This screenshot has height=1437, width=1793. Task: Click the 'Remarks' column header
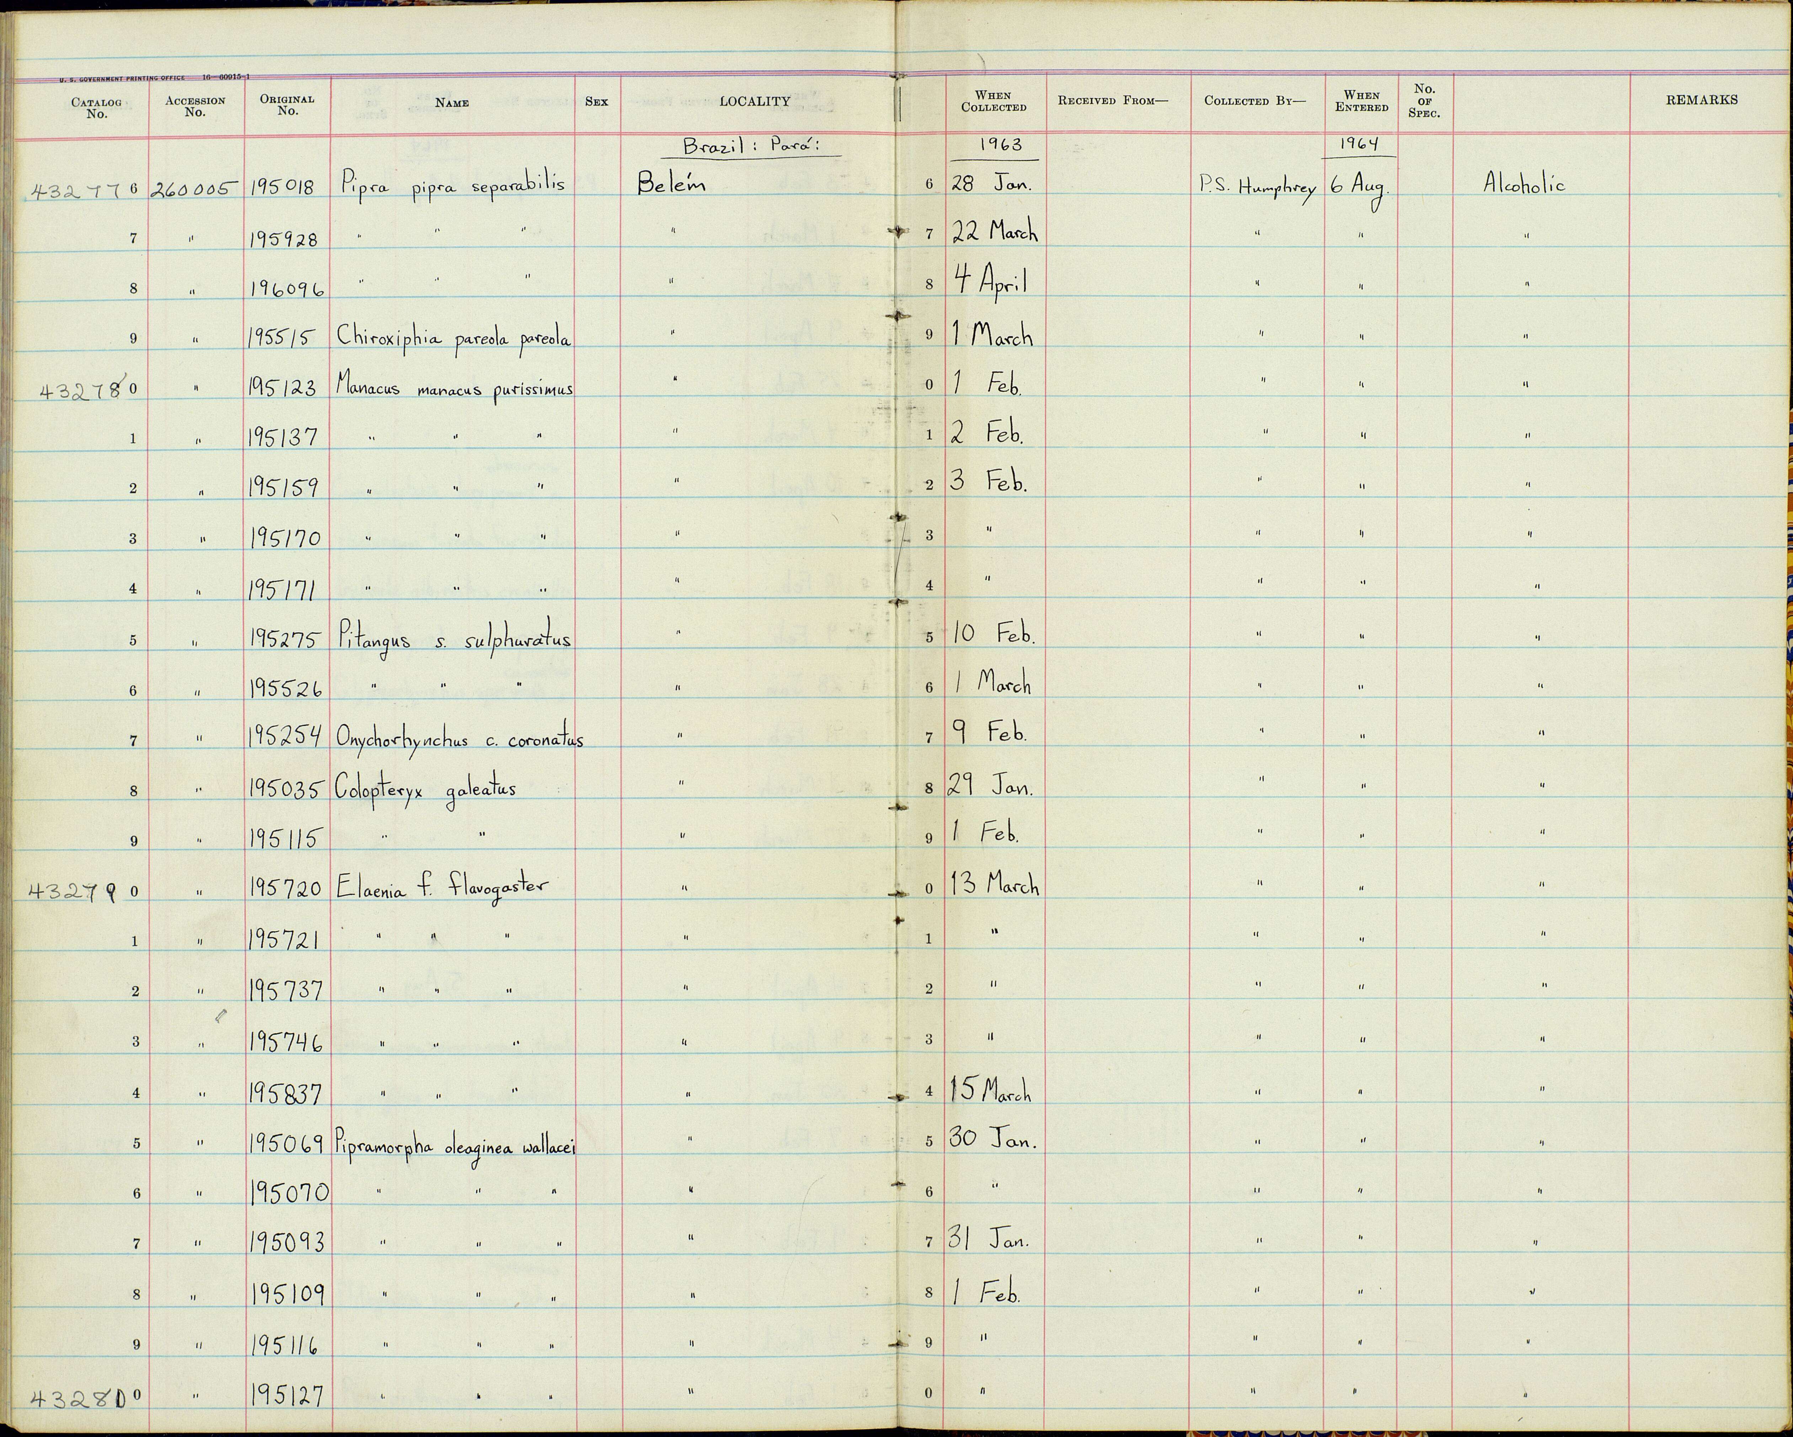(1702, 100)
